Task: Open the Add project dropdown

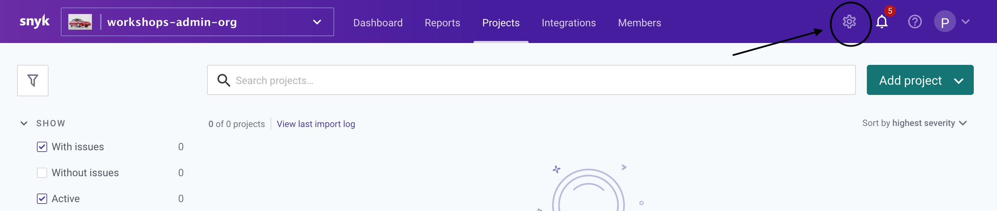Action: pyautogui.click(x=920, y=80)
